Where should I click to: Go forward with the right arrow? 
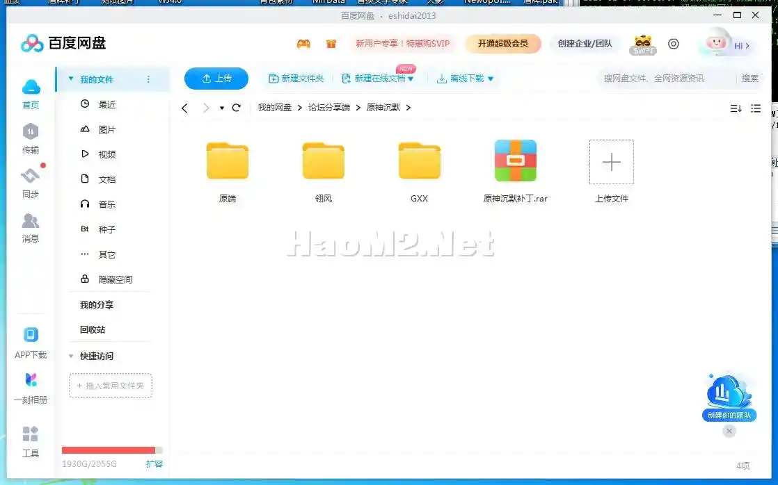tap(206, 108)
